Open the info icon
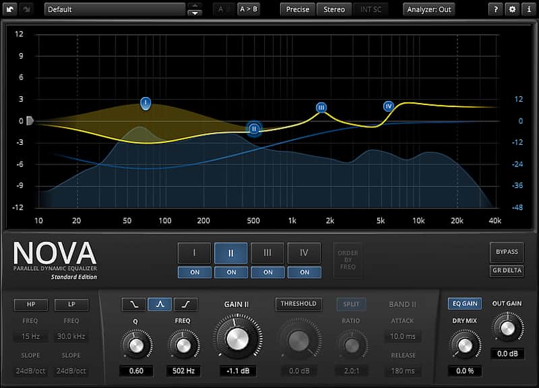This screenshot has width=539, height=388. click(x=529, y=9)
